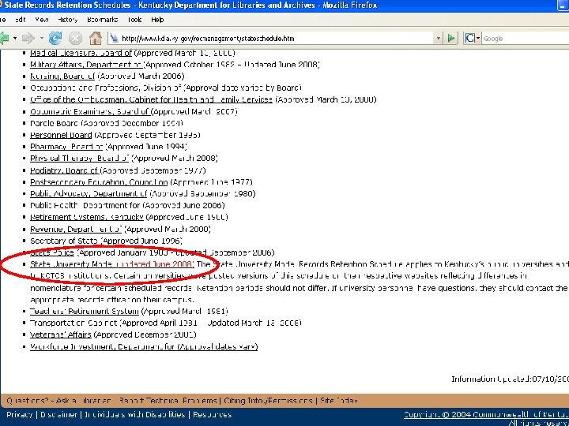
Task: Open the History menu
Action: 67,20
